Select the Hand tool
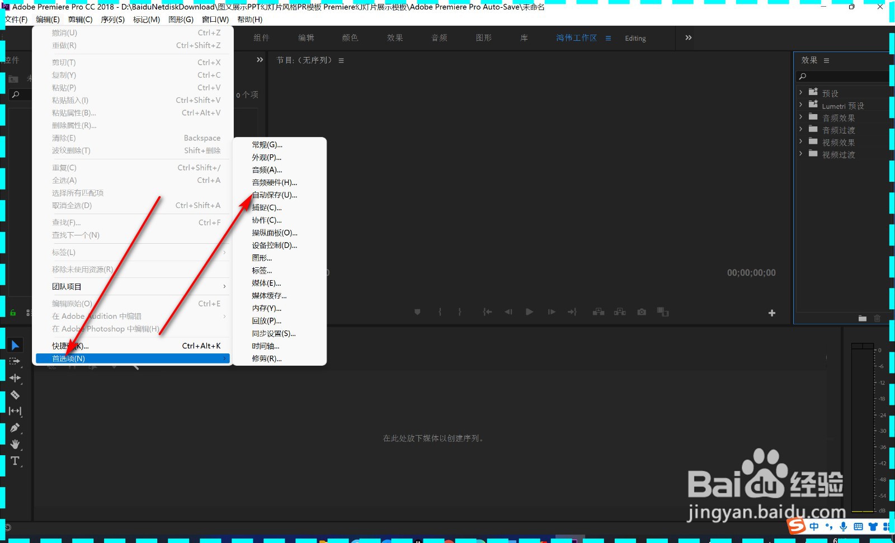This screenshot has width=895, height=543. click(15, 445)
